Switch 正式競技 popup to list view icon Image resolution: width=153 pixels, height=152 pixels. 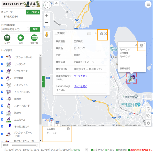[x=89, y=34]
